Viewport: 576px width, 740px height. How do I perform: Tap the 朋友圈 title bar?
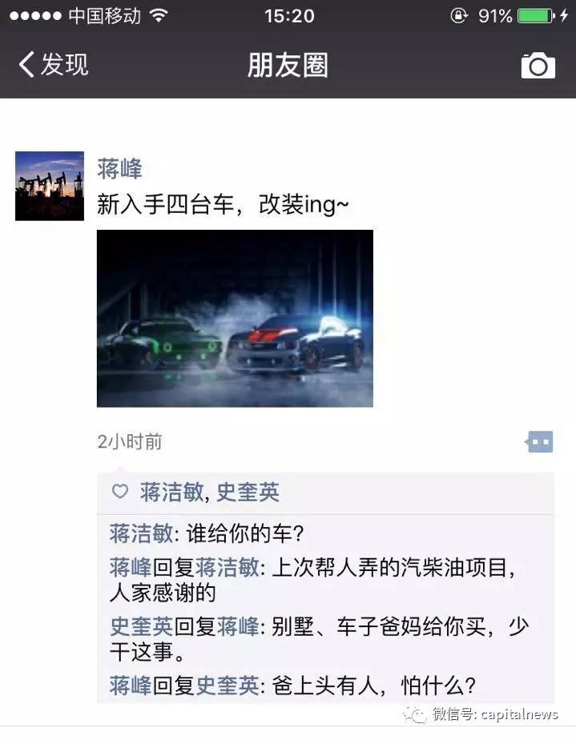coord(288,65)
